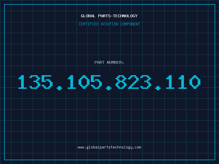Select the CERTIFIED AVIATION COMPONENT subtitle
The height and width of the screenshot is (164, 219).
109,24
